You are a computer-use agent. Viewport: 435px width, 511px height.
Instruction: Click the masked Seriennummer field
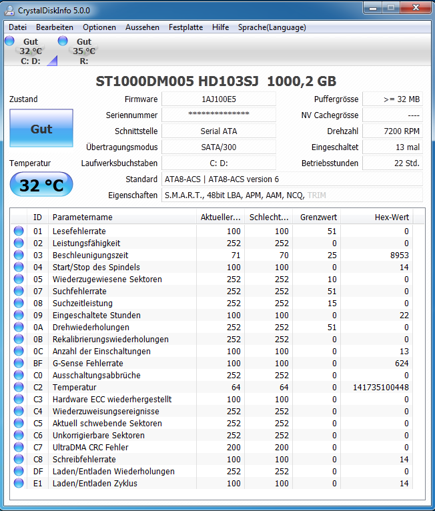[219, 115]
